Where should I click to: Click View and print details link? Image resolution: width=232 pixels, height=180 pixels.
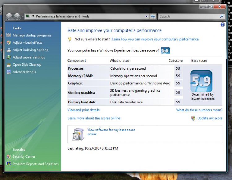point(84,110)
